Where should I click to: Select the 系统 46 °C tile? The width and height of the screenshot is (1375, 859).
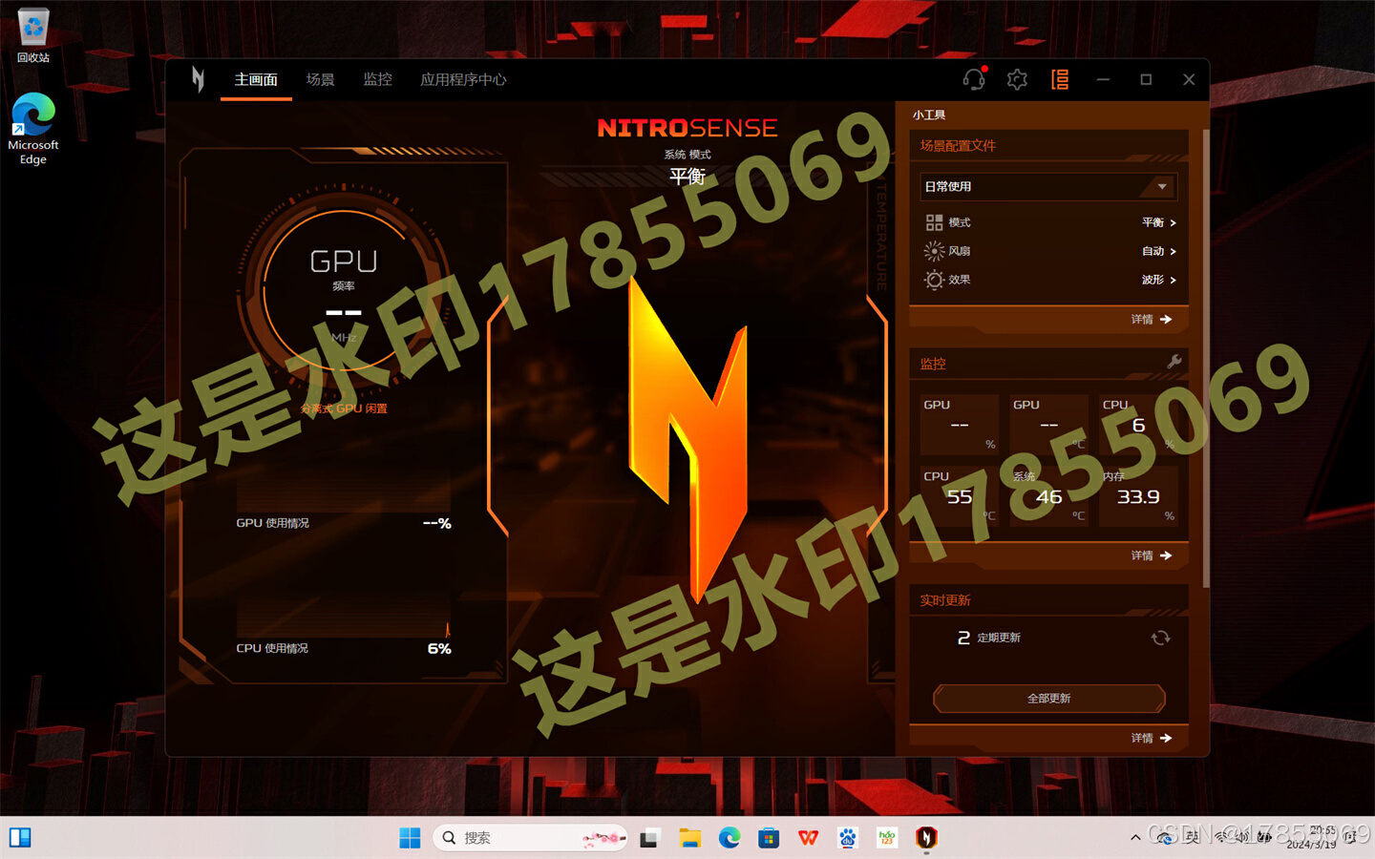1048,496
